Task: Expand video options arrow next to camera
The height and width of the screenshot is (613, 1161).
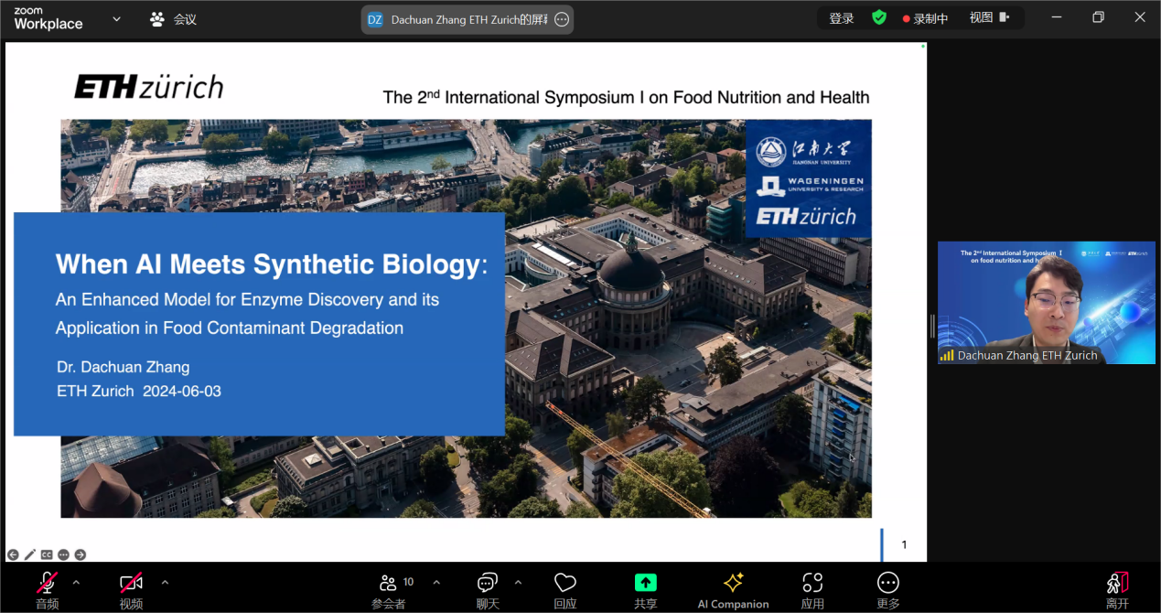Action: click(x=165, y=582)
